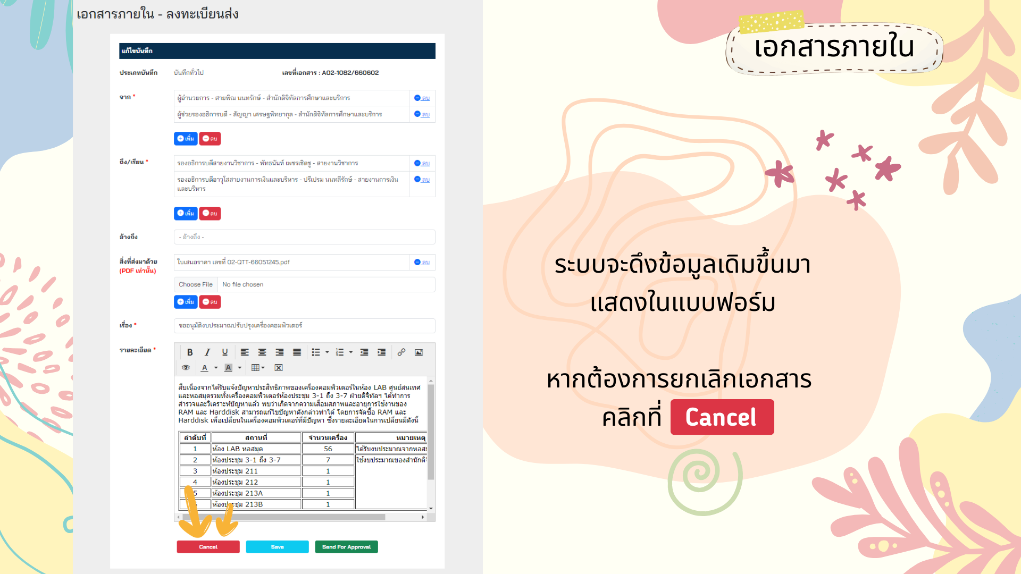Open the อ้างถึง reference dropdown
The image size is (1021, 574).
(304, 237)
